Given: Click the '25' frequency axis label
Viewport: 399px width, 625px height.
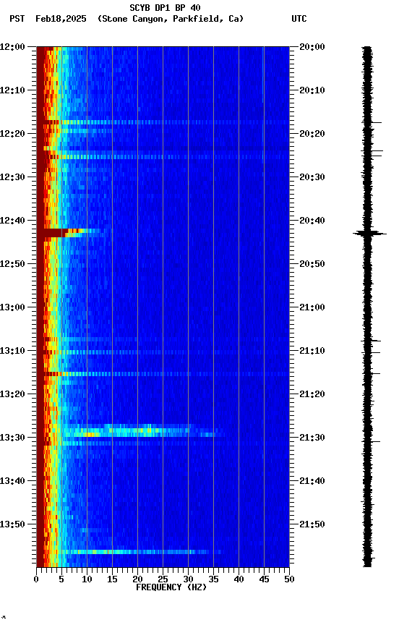Looking at the screenshot, I should (163, 580).
